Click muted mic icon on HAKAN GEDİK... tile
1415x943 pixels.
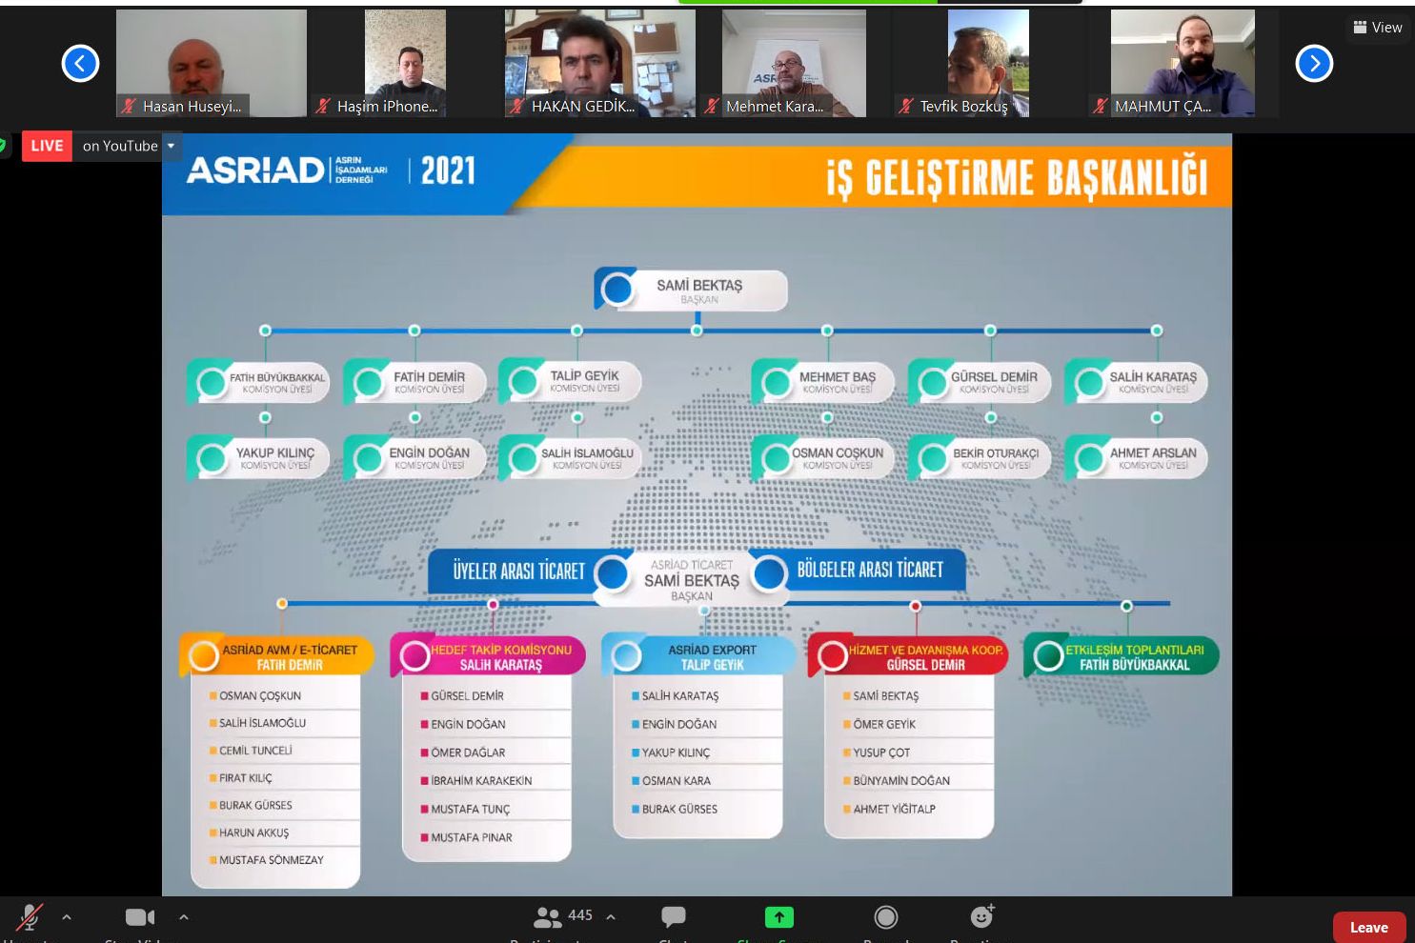coord(517,107)
